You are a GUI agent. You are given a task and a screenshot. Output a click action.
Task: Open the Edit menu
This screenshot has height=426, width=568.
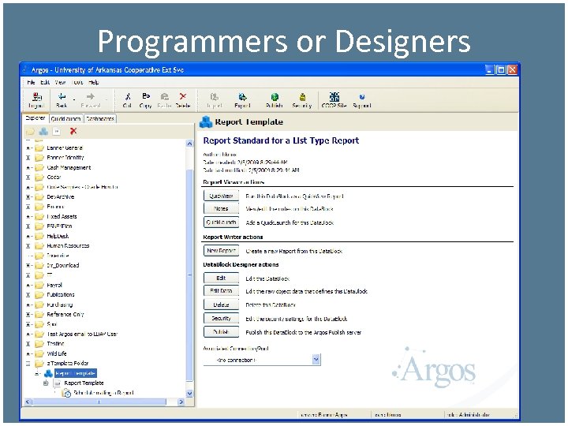tap(45, 82)
